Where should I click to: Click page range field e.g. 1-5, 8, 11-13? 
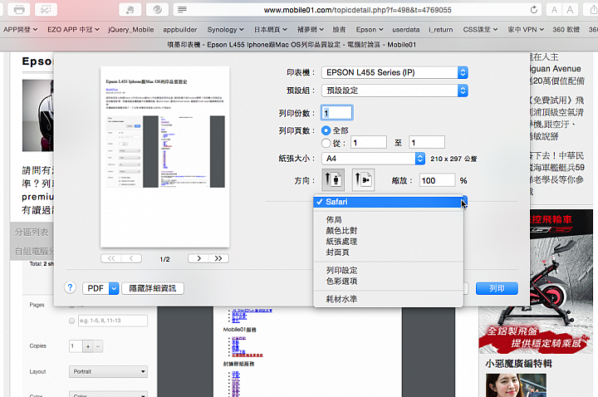pos(113,321)
